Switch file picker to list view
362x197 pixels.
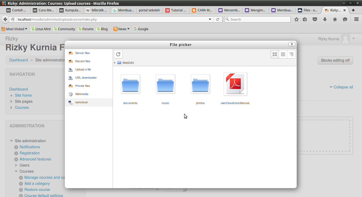point(283,54)
